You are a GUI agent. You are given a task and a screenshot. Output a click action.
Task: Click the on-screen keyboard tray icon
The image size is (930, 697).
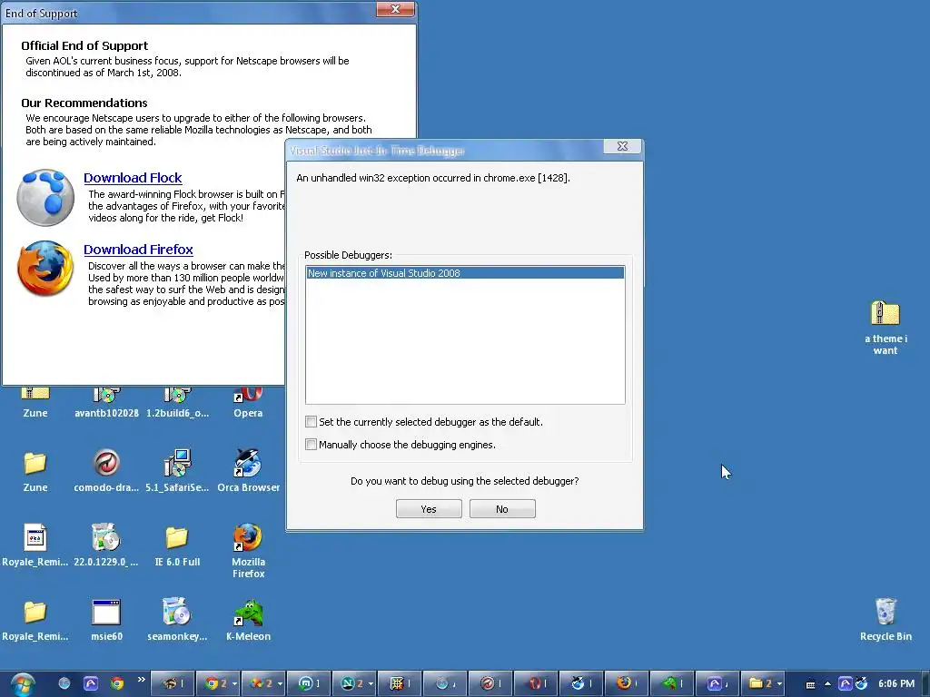pyautogui.click(x=811, y=684)
